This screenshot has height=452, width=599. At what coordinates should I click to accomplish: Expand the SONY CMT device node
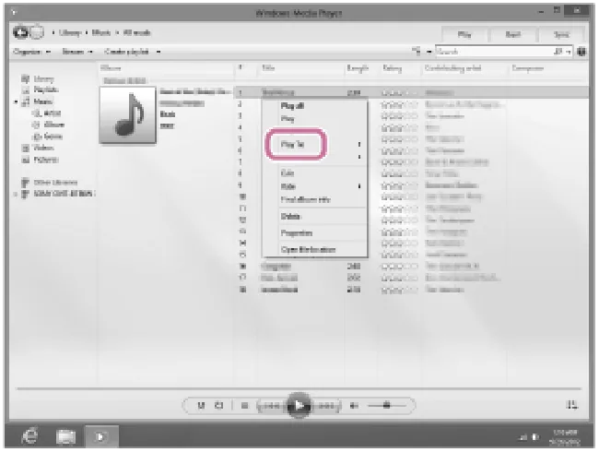[16, 195]
